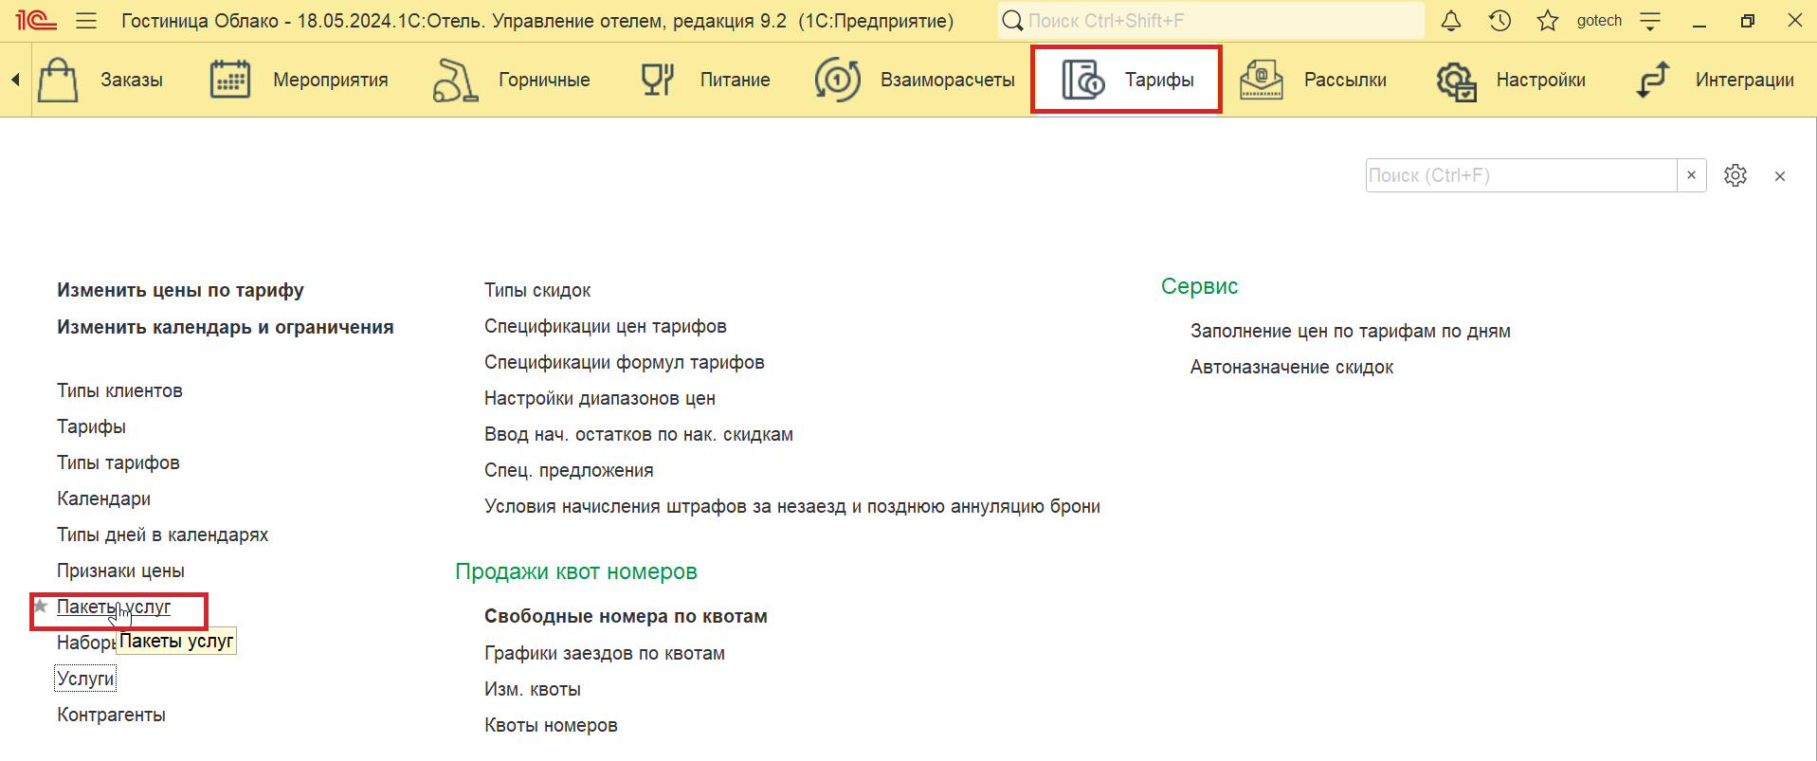Open favorites star icon
Viewport: 1817px width, 761px height.
coord(1548,20)
